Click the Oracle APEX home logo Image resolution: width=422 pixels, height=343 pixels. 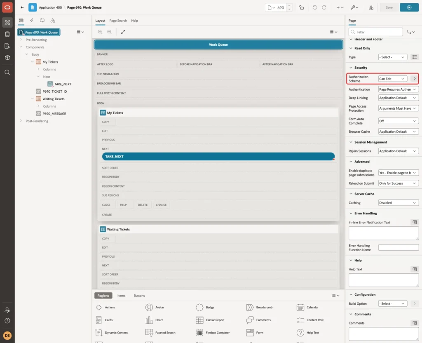[7, 7]
